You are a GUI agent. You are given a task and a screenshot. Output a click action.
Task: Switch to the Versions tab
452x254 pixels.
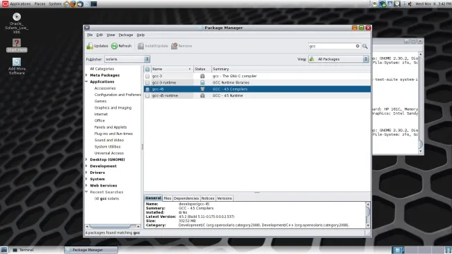[x=225, y=198]
